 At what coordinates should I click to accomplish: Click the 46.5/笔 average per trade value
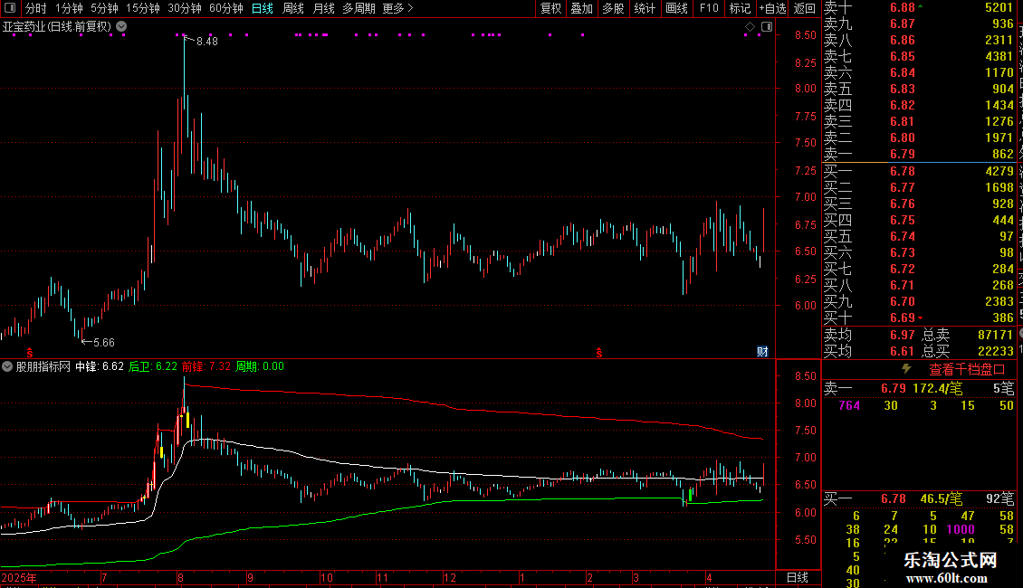942,499
